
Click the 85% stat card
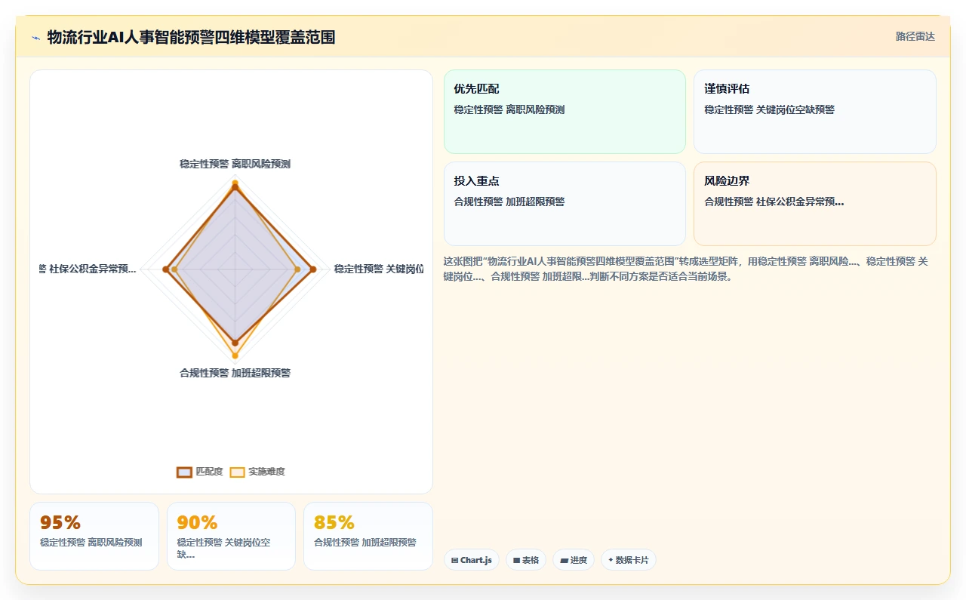(368, 536)
